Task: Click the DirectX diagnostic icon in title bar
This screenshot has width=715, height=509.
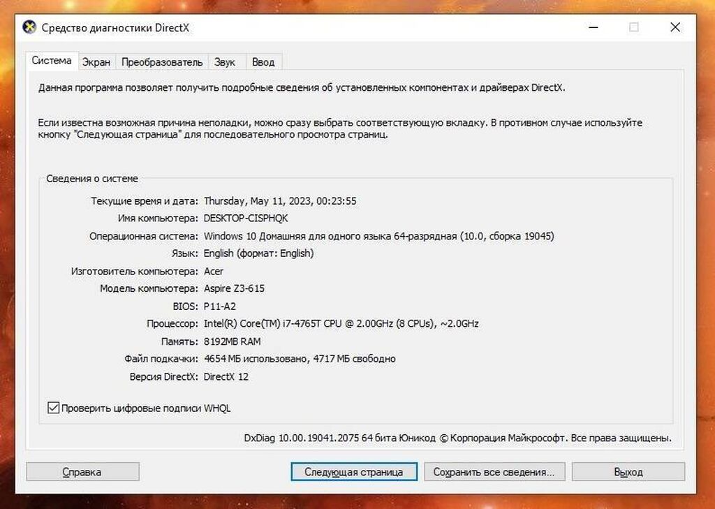Action: (x=29, y=28)
